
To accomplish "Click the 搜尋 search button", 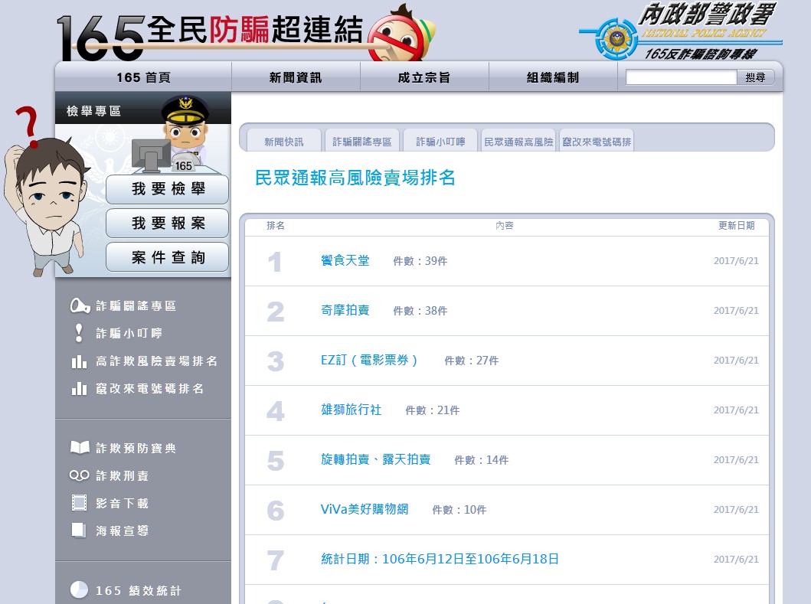I will click(x=756, y=77).
